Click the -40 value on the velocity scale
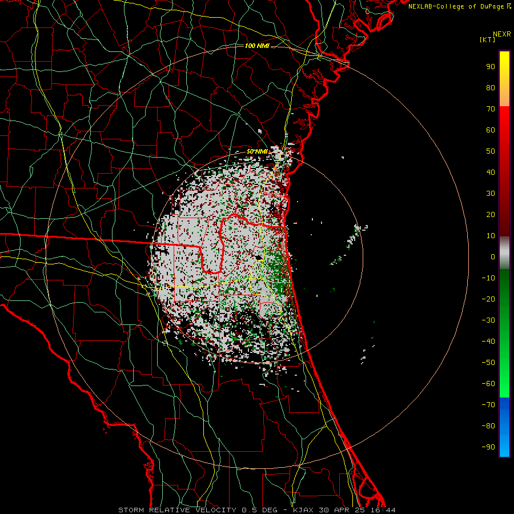Image resolution: width=514 pixels, height=514 pixels. click(488, 342)
